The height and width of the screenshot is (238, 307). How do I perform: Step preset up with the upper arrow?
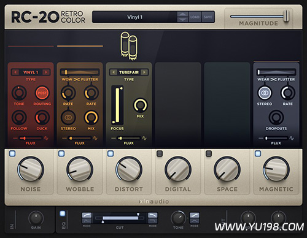182,14
